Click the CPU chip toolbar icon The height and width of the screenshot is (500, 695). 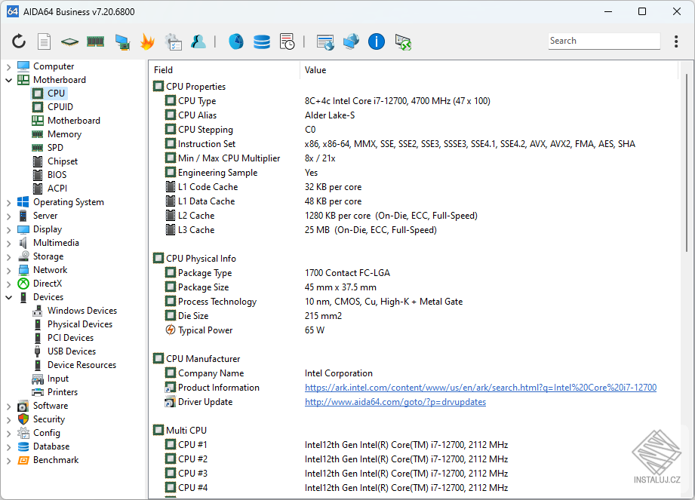tap(70, 41)
